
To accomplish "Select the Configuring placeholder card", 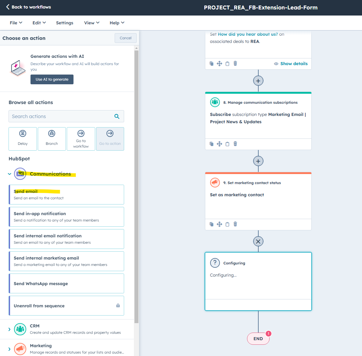I will tap(258, 281).
